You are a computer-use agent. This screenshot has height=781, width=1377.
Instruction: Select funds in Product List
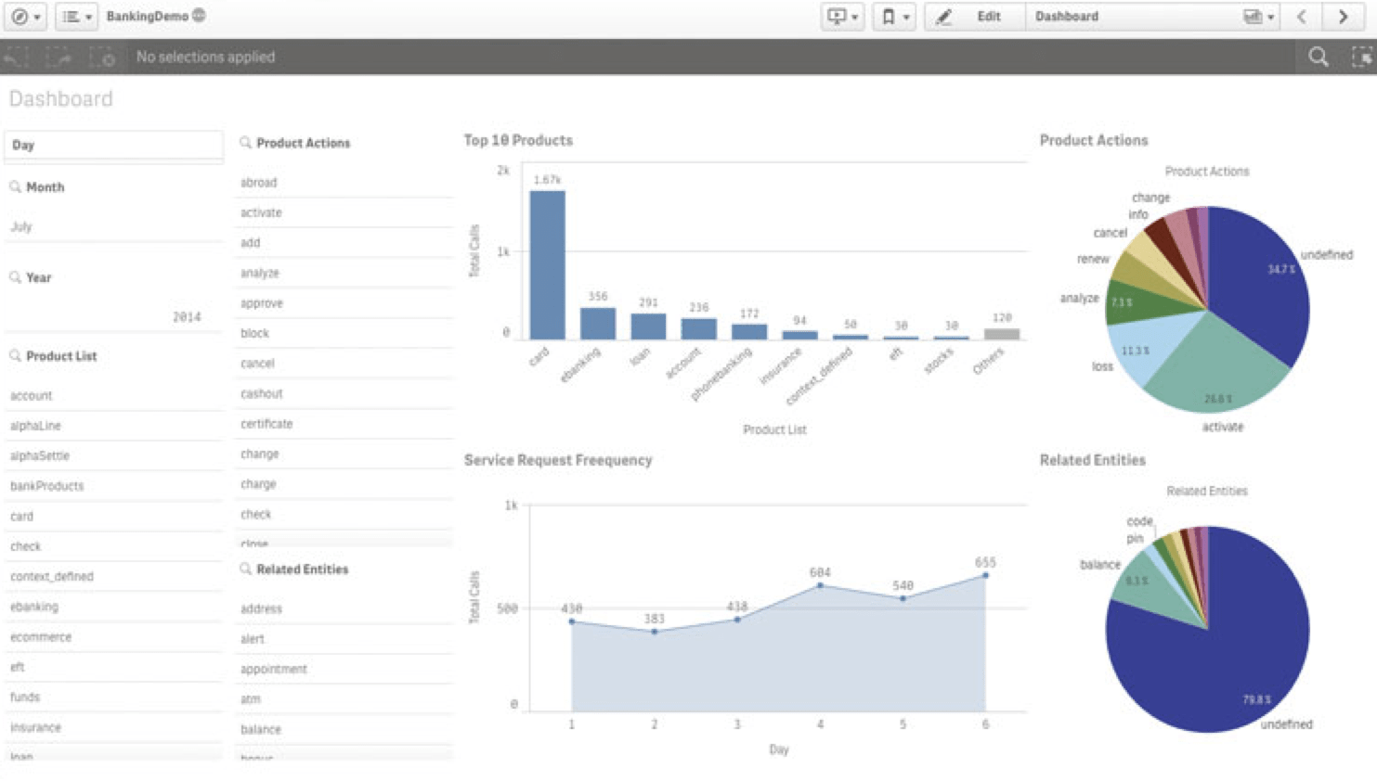click(x=113, y=698)
